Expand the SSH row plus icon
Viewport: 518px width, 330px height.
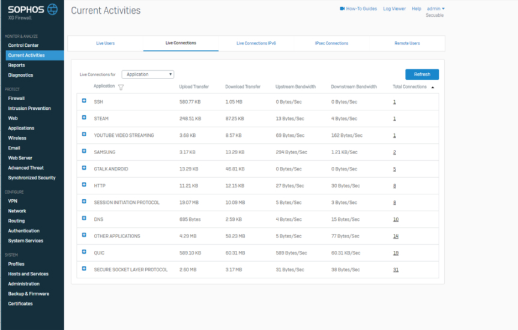84,101
